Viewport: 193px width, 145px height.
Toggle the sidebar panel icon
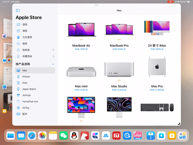tap(18, 10)
